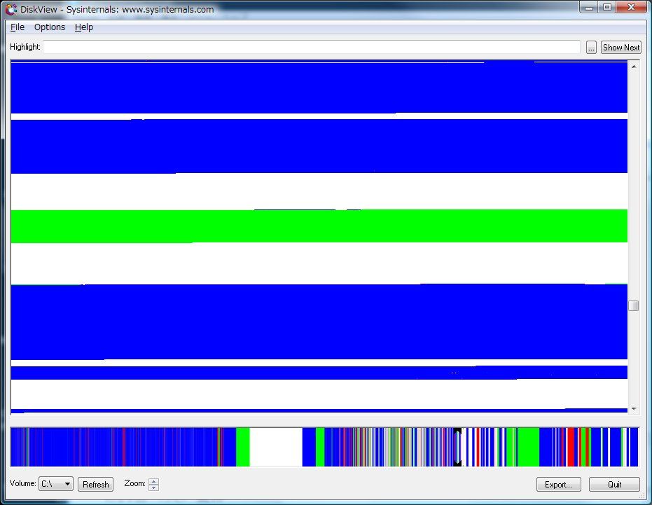652x505 pixels.
Task: Click the Export... button
Action: (558, 484)
